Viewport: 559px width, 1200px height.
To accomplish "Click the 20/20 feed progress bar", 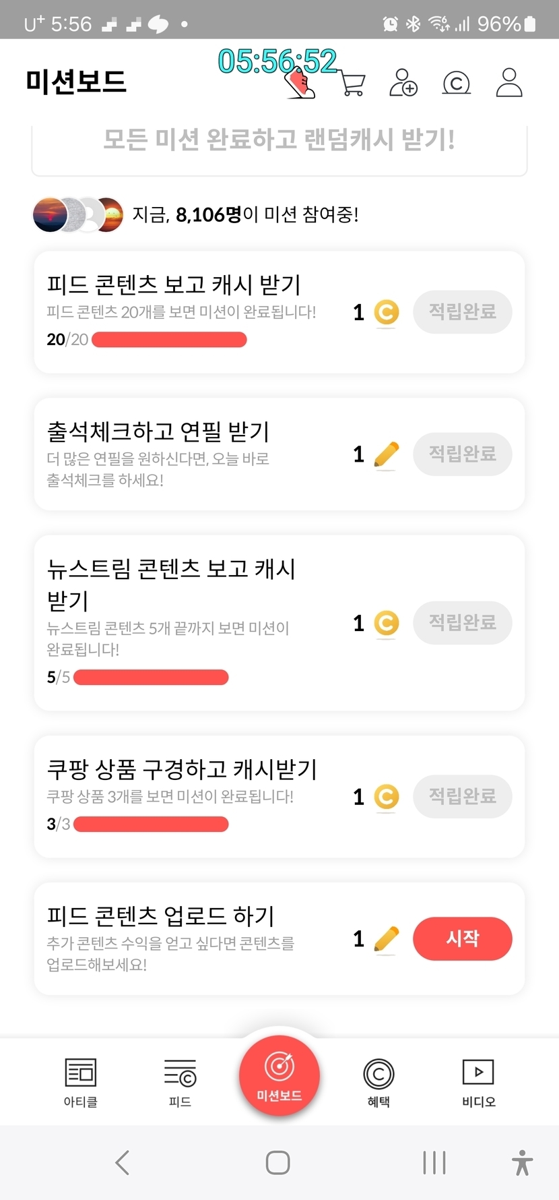I will pyautogui.click(x=169, y=340).
